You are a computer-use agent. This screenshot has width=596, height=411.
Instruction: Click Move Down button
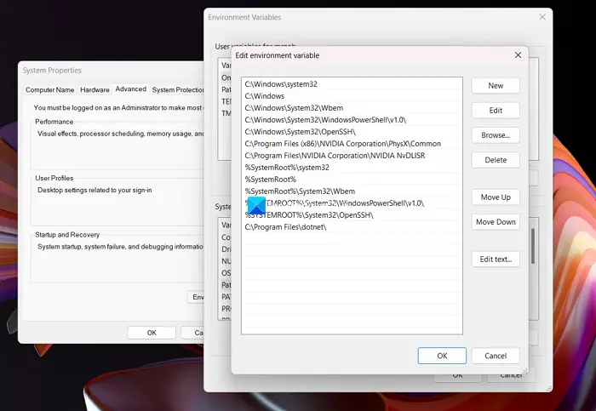[496, 222]
